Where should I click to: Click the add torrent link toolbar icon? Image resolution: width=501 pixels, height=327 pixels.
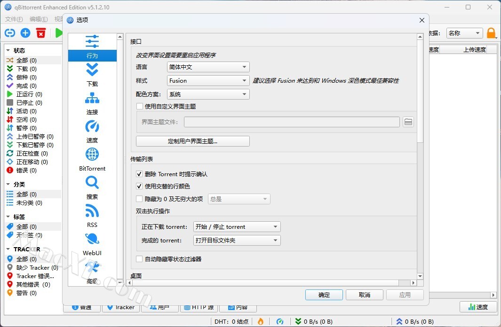[x=10, y=33]
